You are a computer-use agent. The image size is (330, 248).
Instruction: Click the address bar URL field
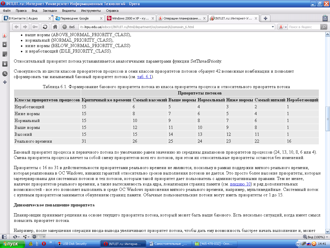click(174, 27)
